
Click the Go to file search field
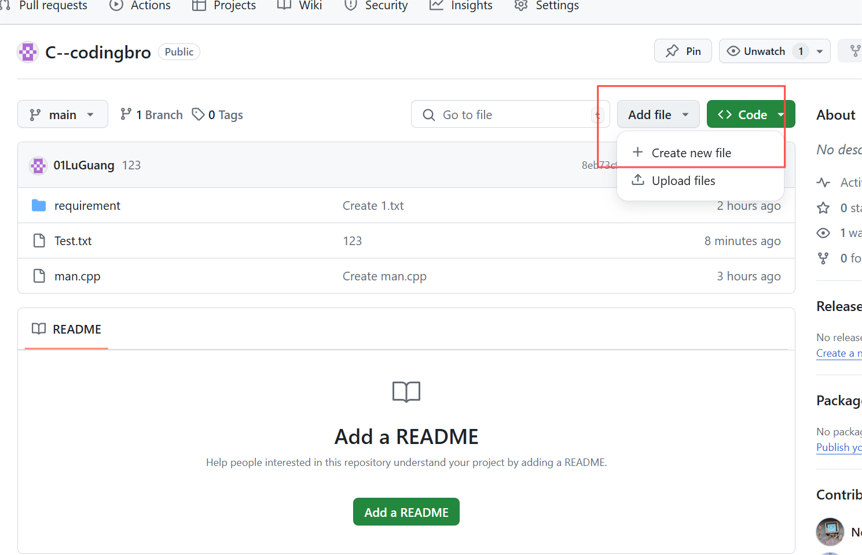coord(510,114)
